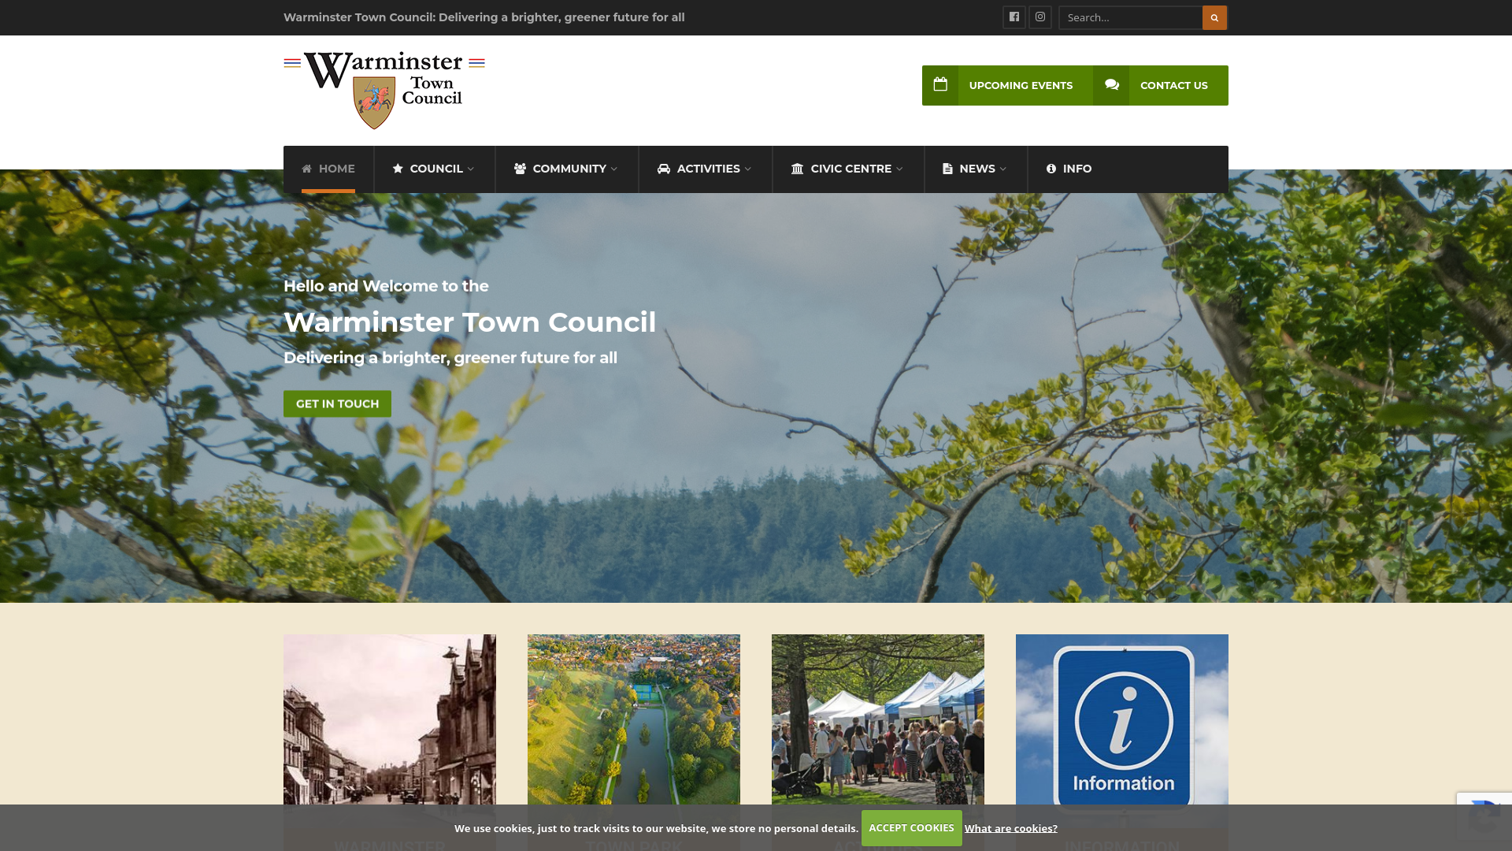Click the calendar icon beside Upcoming Events
Viewport: 1512px width, 851px height.
point(940,85)
